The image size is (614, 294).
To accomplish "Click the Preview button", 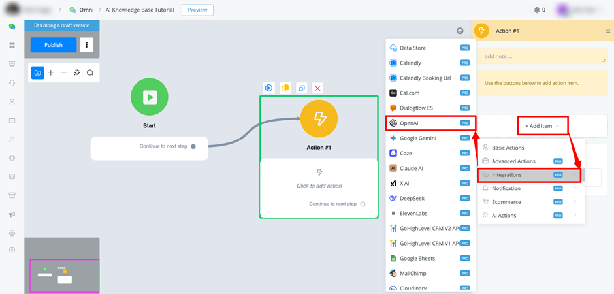I will point(197,10).
